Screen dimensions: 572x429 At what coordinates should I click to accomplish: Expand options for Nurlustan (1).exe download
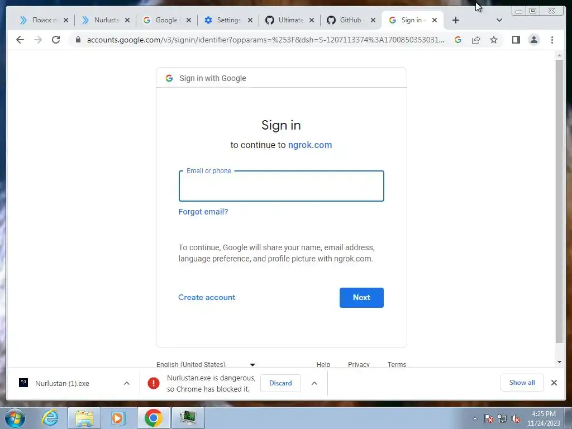pos(127,383)
